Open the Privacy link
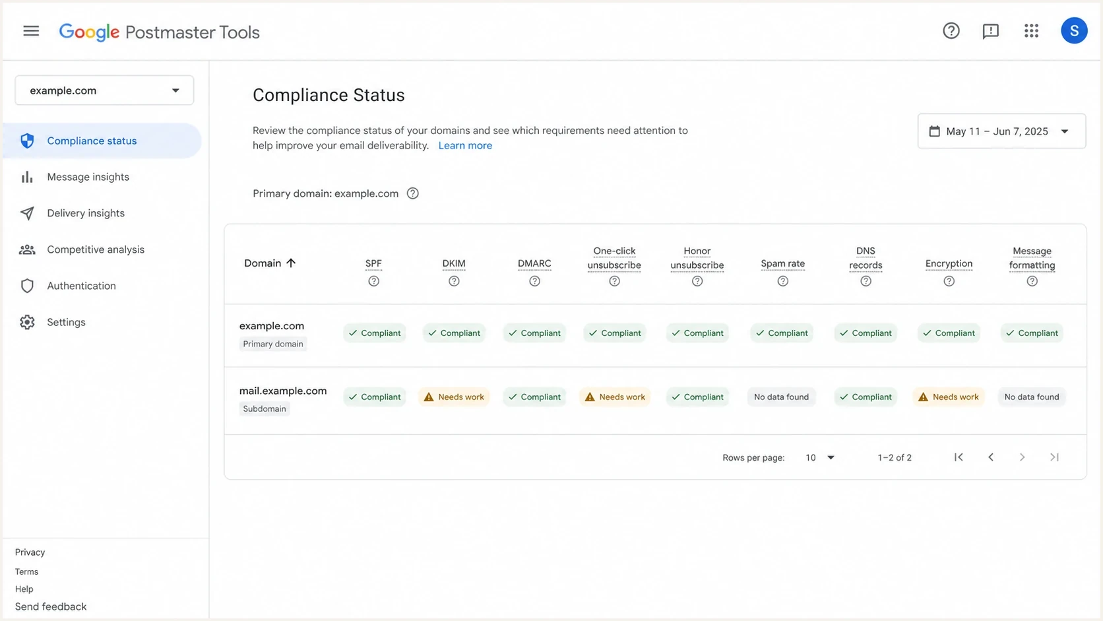The height and width of the screenshot is (621, 1103). coord(30,552)
